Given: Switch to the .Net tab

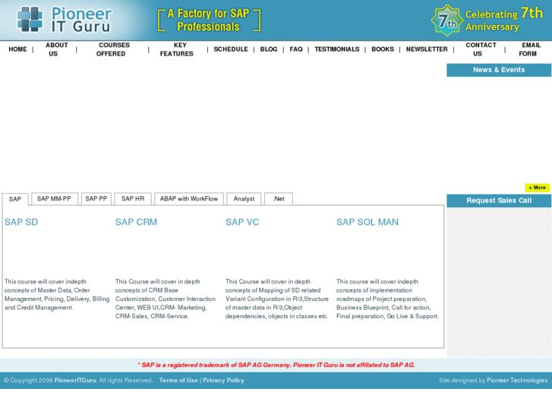Looking at the screenshot, I should click(x=279, y=199).
